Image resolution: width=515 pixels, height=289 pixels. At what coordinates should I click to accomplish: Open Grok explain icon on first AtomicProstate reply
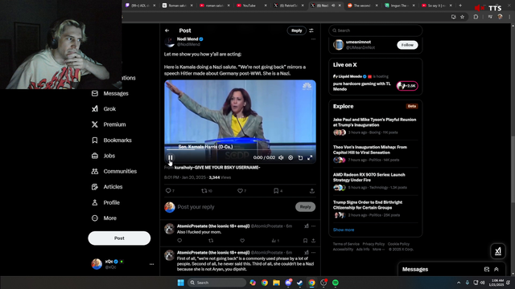coord(307,226)
